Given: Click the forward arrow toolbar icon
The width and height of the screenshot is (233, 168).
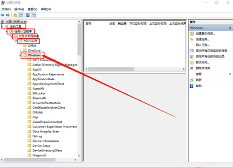Looking at the screenshot, I should click(8, 15).
